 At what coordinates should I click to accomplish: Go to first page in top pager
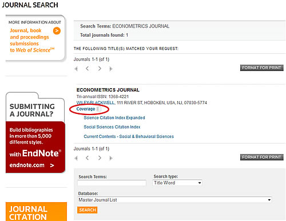(76, 69)
